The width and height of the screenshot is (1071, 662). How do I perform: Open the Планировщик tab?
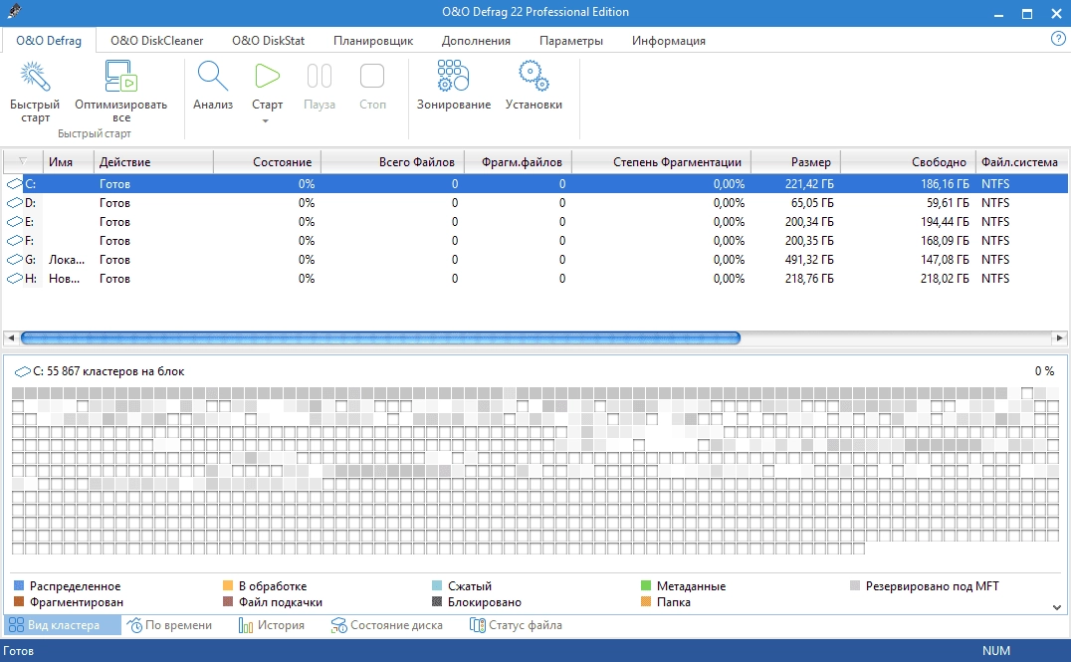click(373, 40)
